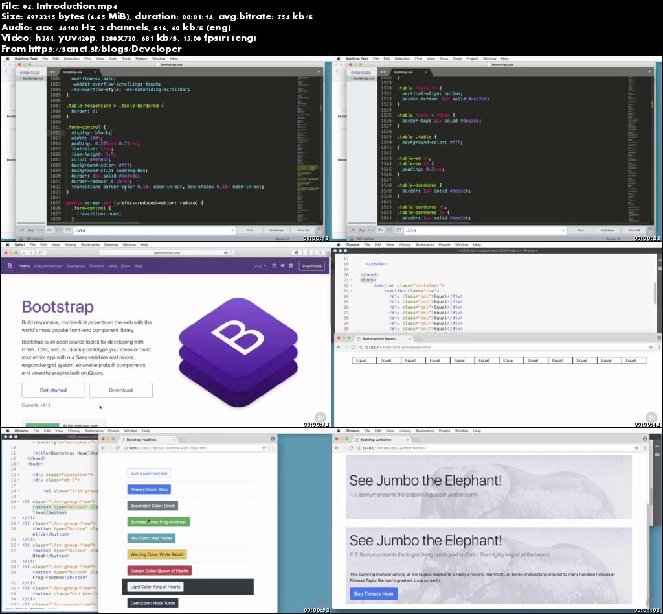
Task: Open find history dropdown in the .form-control Sublime frame
Action: coord(232,230)
